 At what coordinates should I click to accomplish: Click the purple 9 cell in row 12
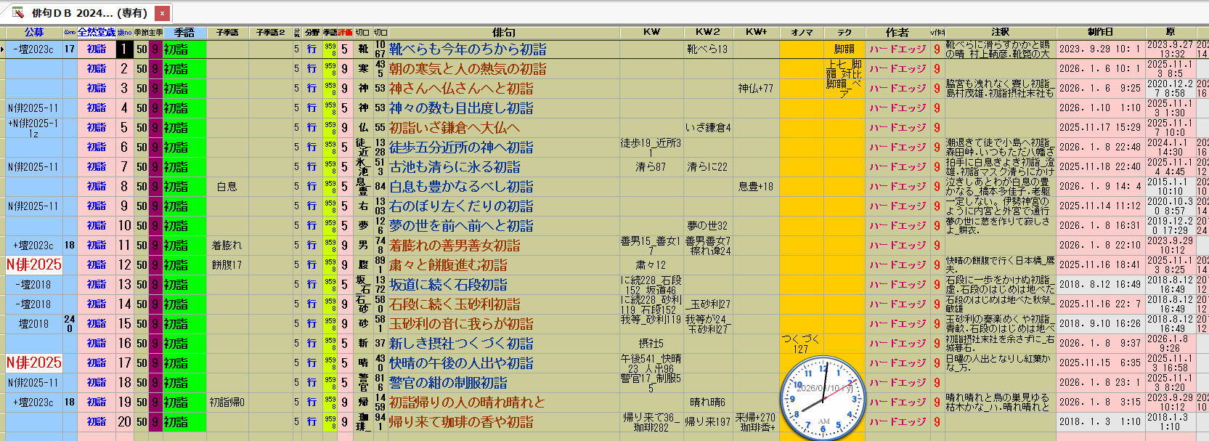click(x=155, y=265)
